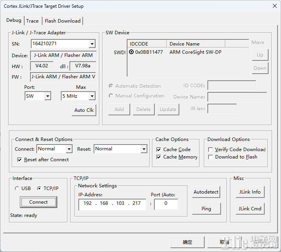
Task: Click the Device Name column header
Action: [196, 44]
